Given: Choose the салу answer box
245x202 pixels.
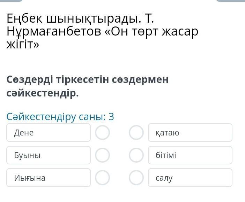Looking at the screenshot, I should click(190, 178).
